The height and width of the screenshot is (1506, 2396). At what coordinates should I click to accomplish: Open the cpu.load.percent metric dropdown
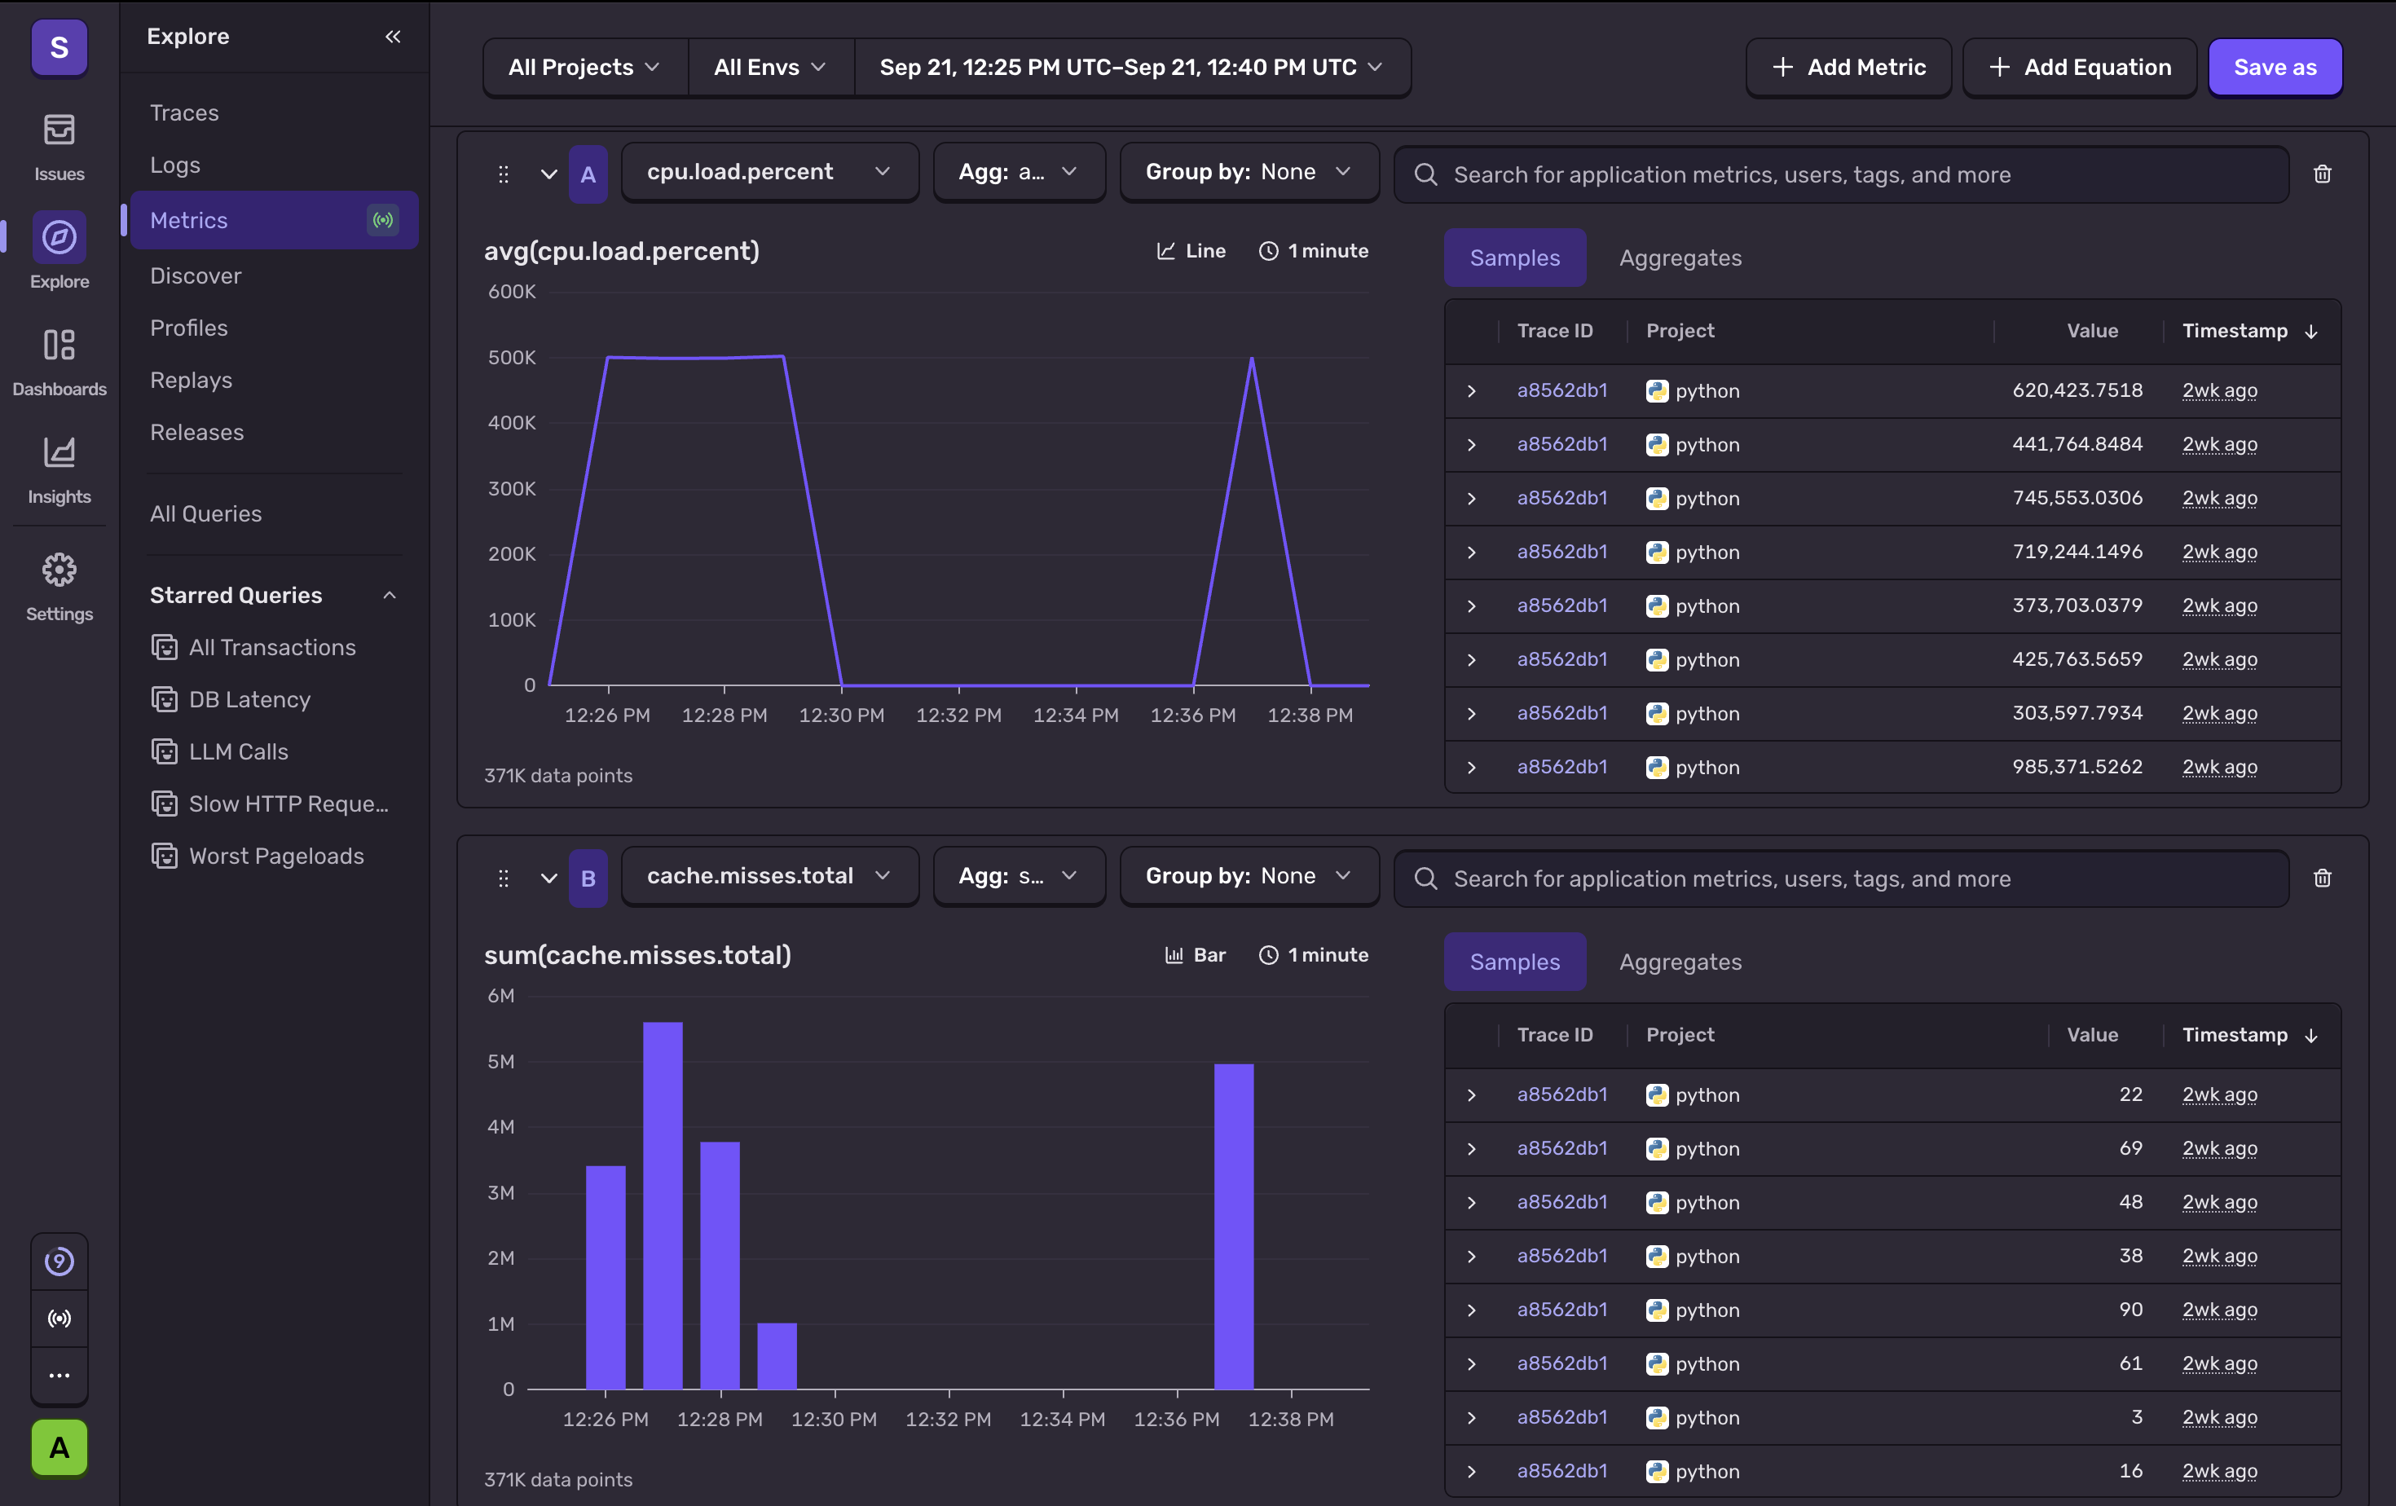(769, 172)
